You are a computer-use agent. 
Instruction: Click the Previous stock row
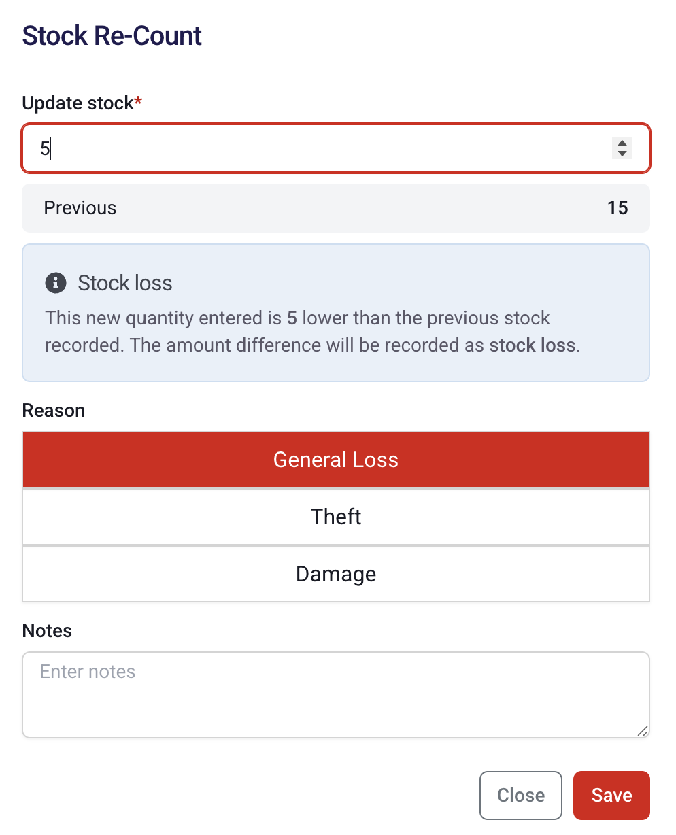coord(336,208)
